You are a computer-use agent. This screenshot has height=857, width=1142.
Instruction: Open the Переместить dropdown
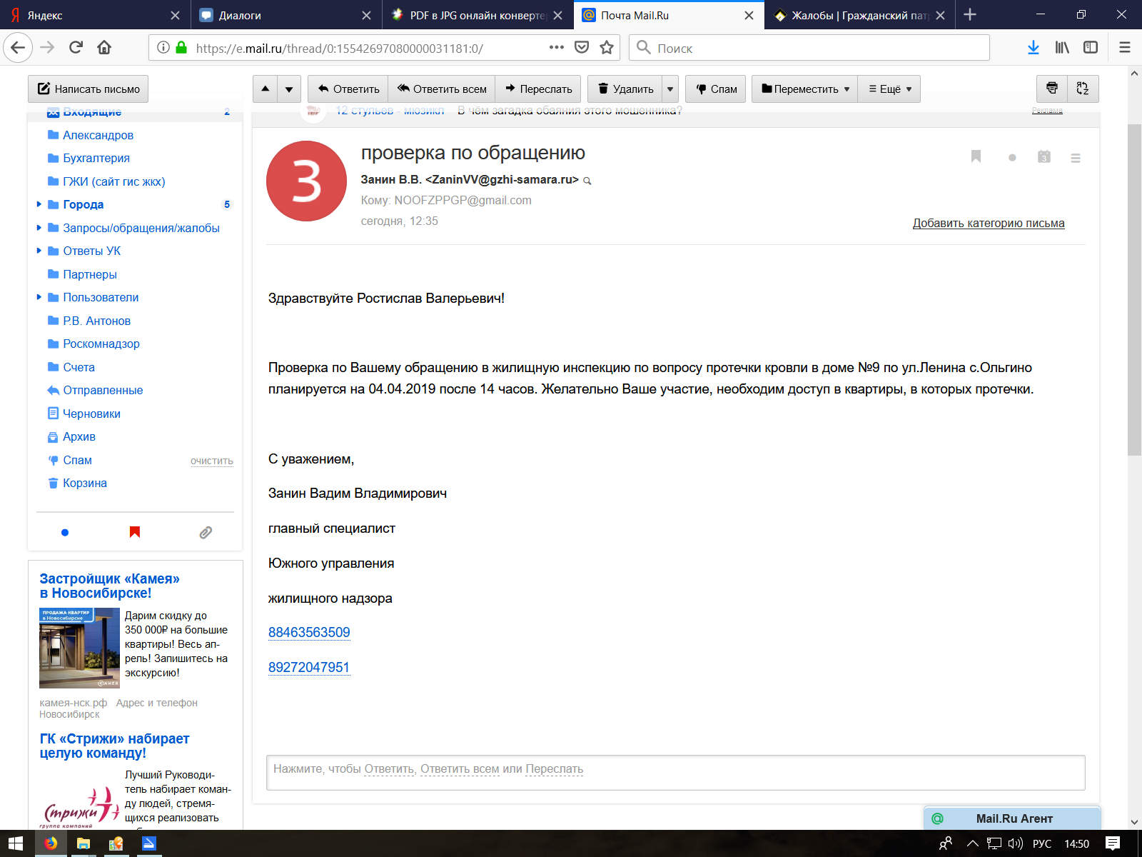[804, 89]
